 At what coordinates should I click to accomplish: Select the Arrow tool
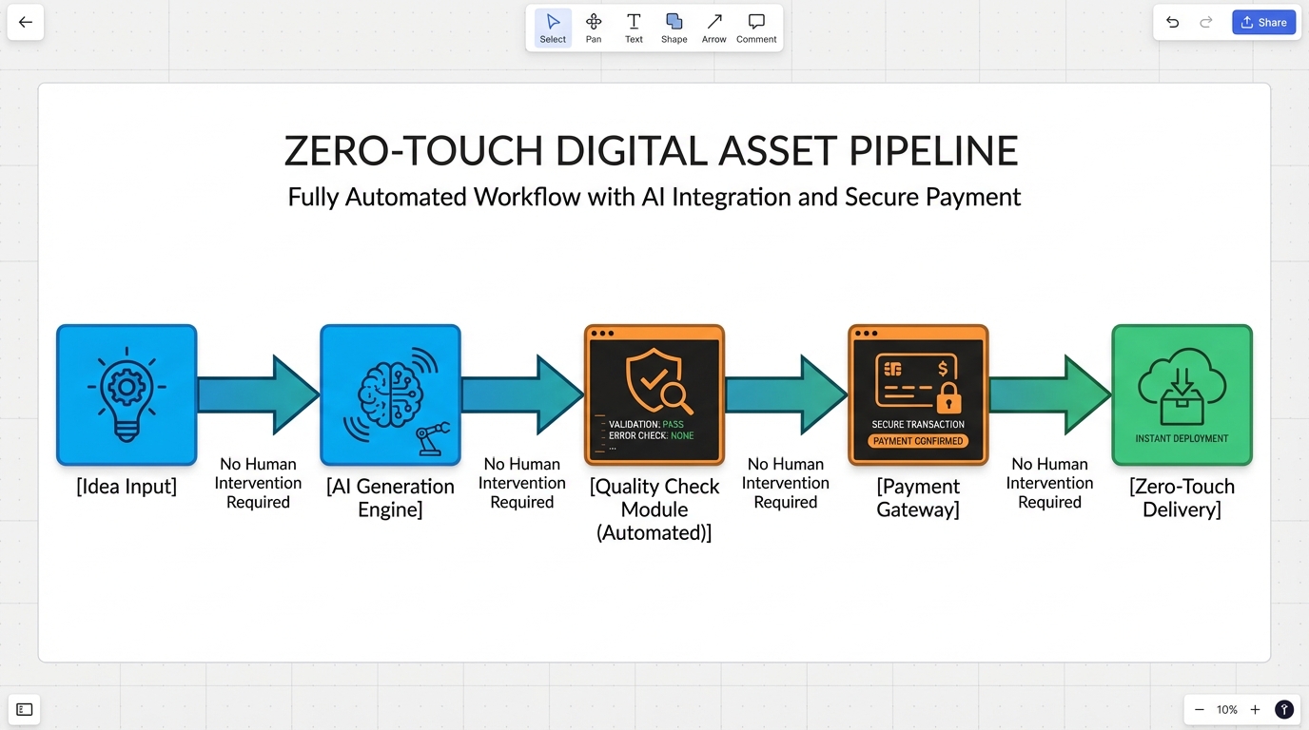pyautogui.click(x=713, y=29)
